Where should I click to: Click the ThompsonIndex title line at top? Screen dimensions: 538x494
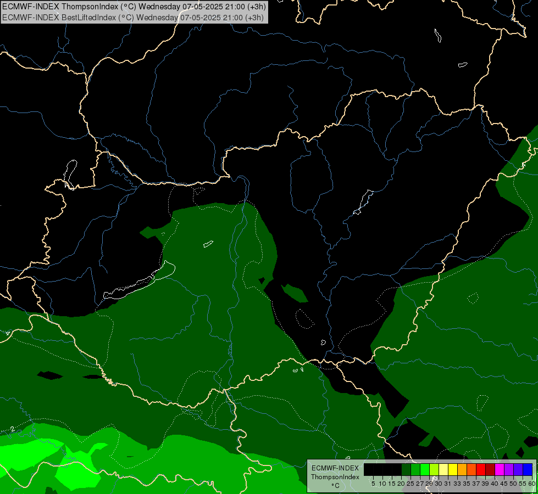point(134,6)
